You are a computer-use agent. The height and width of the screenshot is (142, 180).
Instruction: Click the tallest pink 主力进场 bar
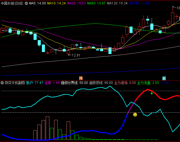pyautogui.click(x=47, y=128)
